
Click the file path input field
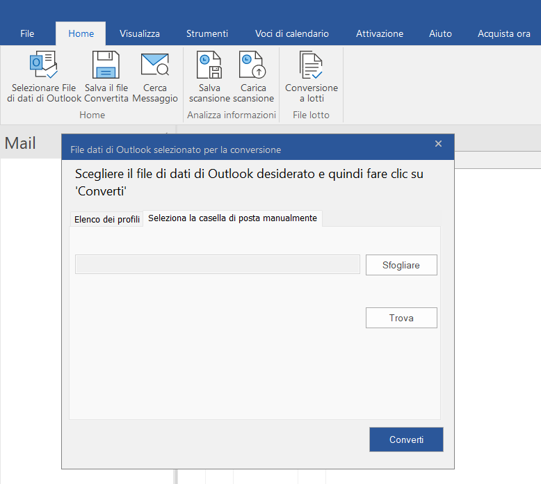[218, 264]
